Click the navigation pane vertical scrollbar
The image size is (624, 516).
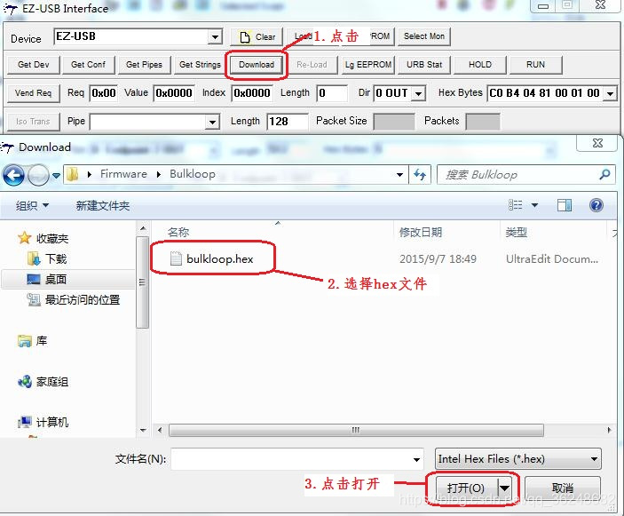(x=143, y=282)
